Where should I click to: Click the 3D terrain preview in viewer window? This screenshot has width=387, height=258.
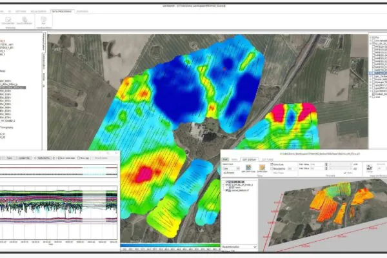coord(323,213)
